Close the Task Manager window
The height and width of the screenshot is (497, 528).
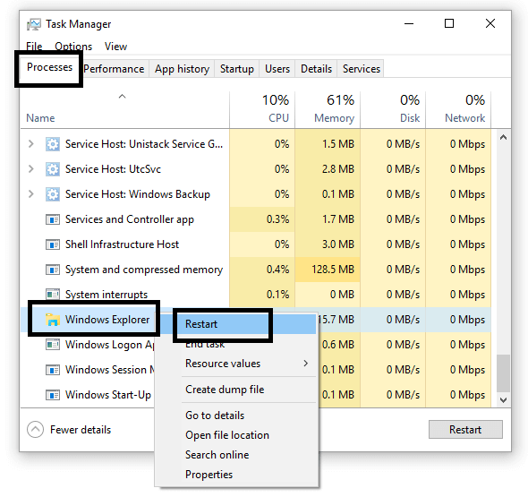[x=490, y=23]
